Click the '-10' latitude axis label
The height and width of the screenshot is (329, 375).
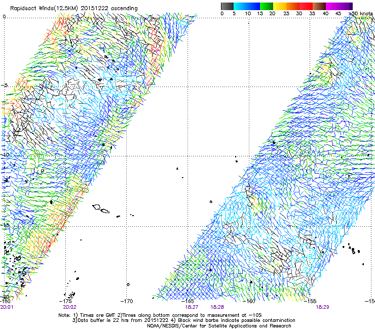coord(5,154)
